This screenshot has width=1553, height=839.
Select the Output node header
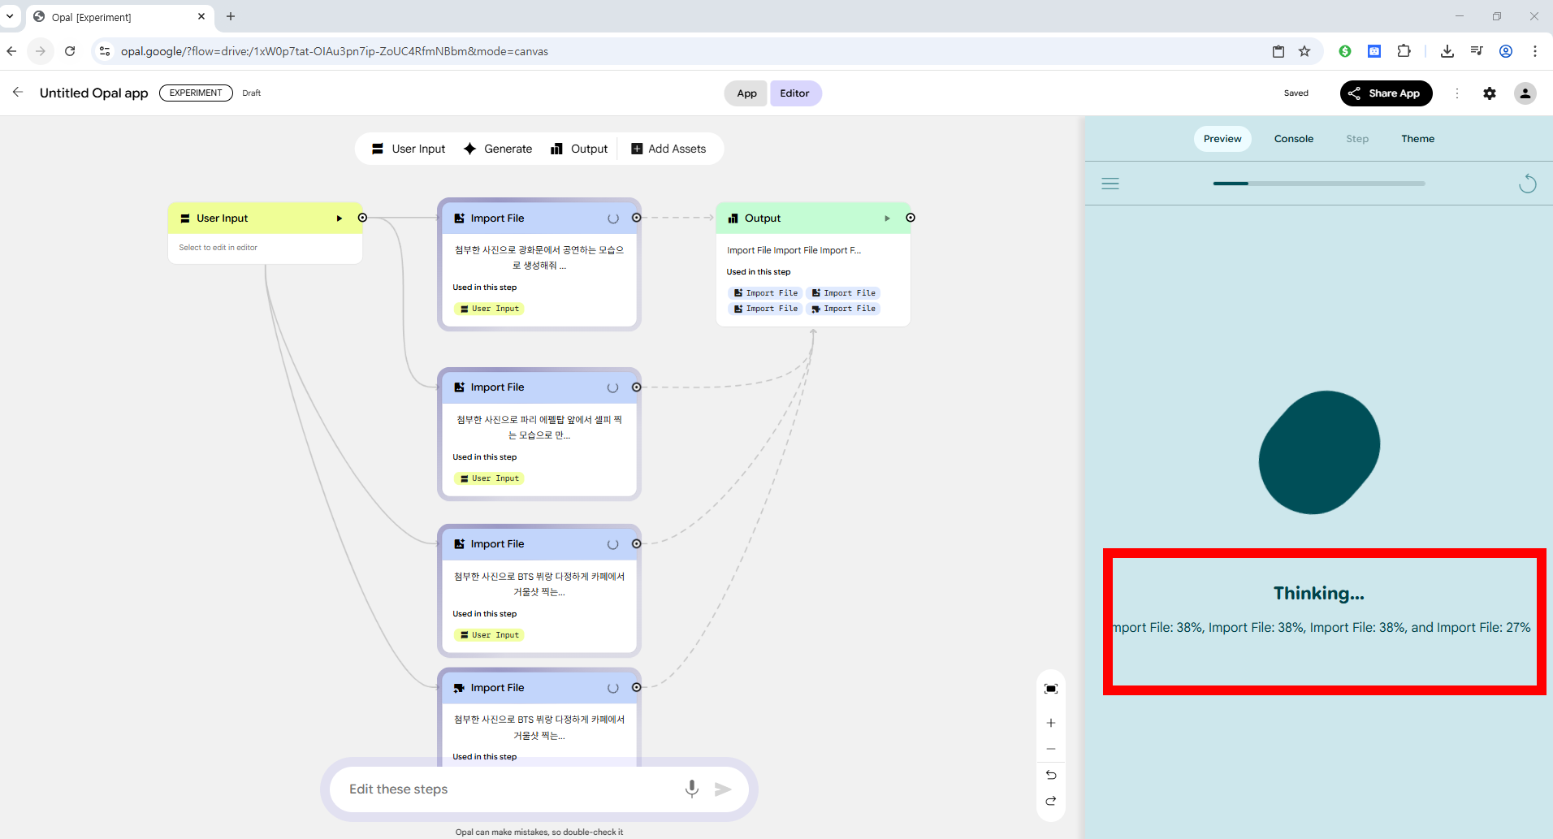[813, 218]
